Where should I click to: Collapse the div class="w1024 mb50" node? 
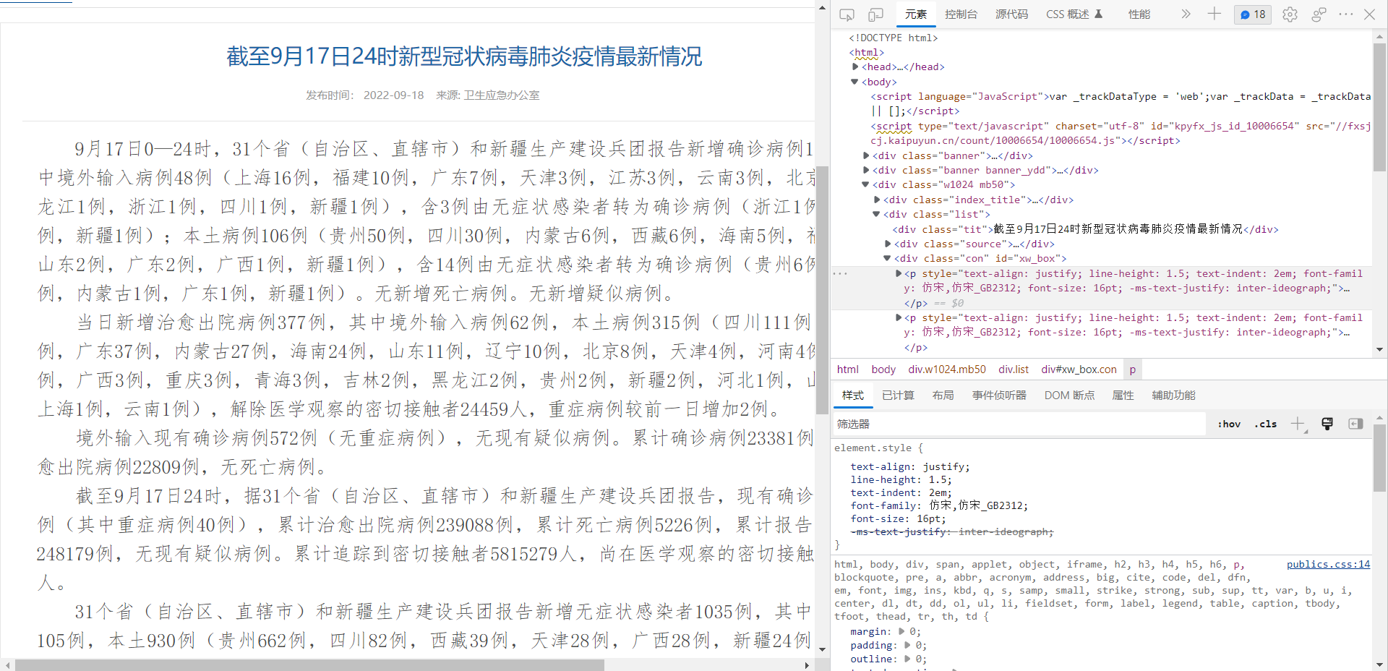(x=866, y=185)
